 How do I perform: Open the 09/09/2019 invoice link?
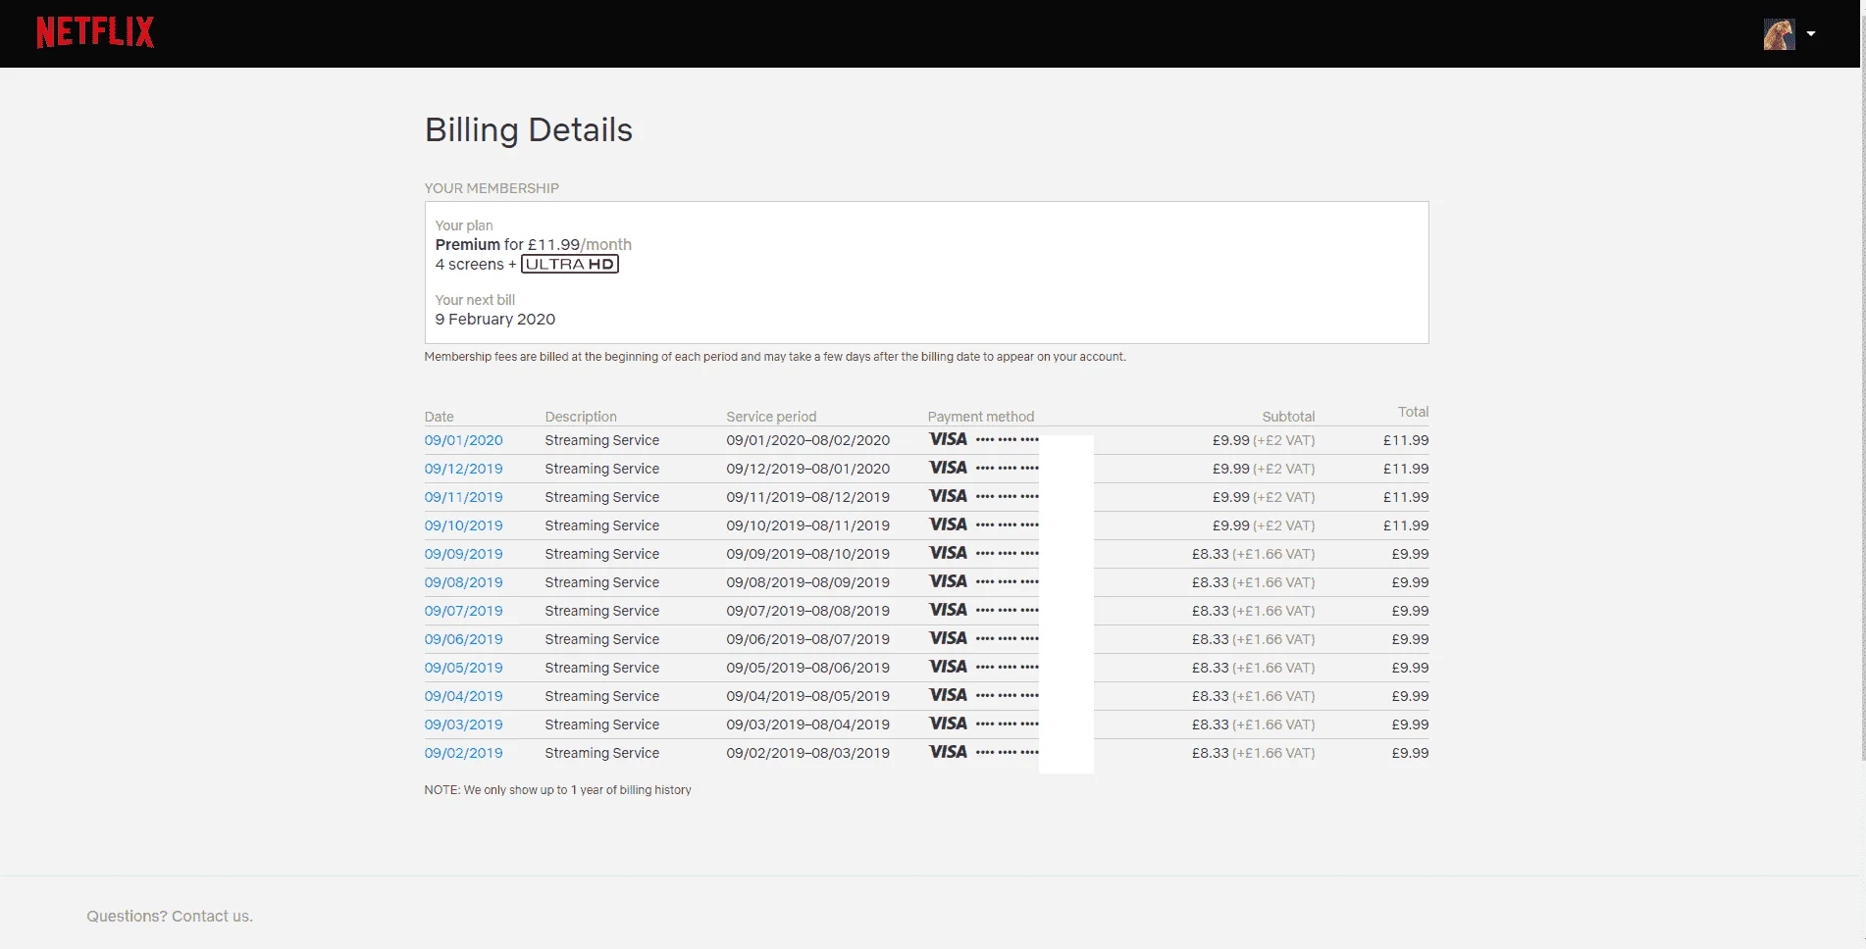tap(463, 554)
